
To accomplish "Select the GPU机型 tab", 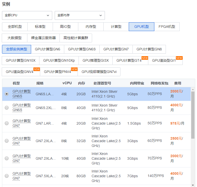I will click(x=141, y=27).
